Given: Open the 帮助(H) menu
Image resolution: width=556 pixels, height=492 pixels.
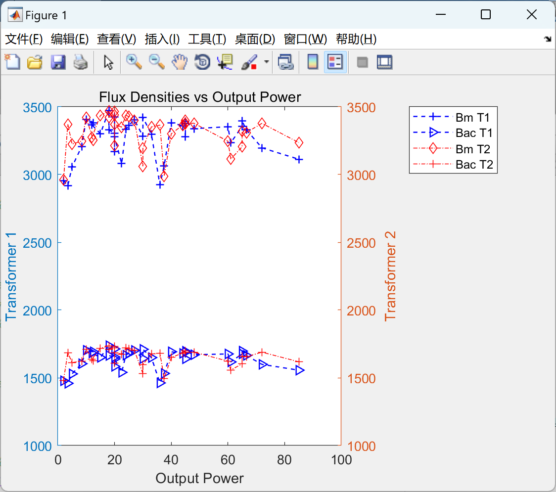Looking at the screenshot, I should [356, 39].
